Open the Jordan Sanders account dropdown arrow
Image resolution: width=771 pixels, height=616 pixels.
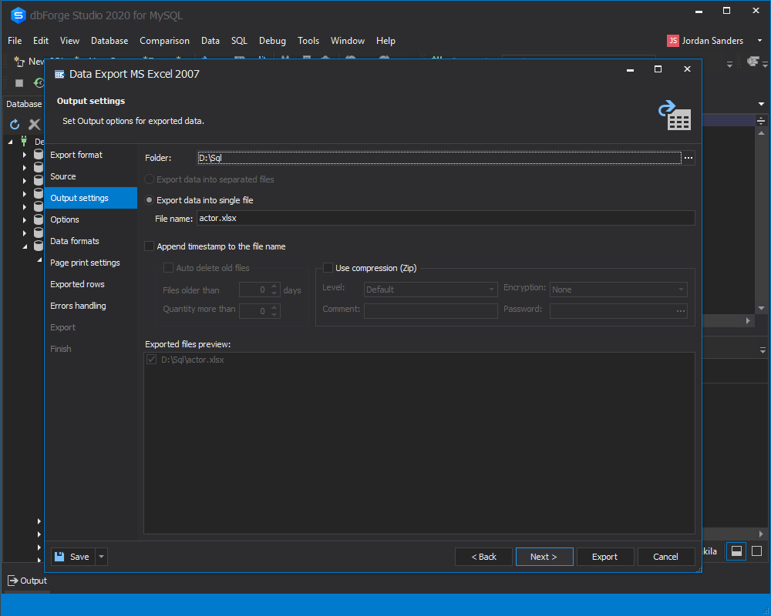point(760,41)
